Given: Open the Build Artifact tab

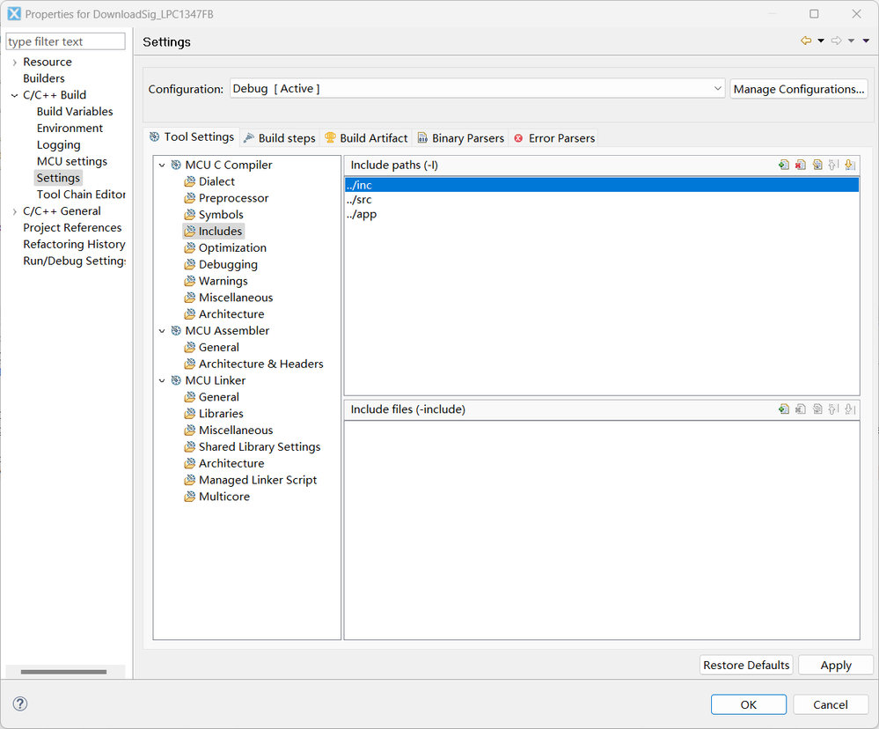Looking at the screenshot, I should tap(366, 138).
